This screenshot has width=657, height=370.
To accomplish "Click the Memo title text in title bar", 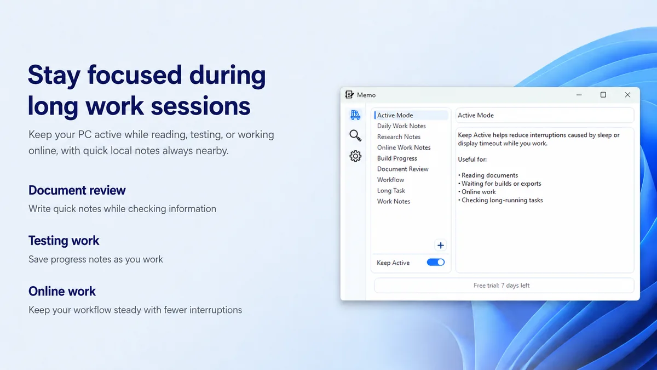I will click(366, 95).
